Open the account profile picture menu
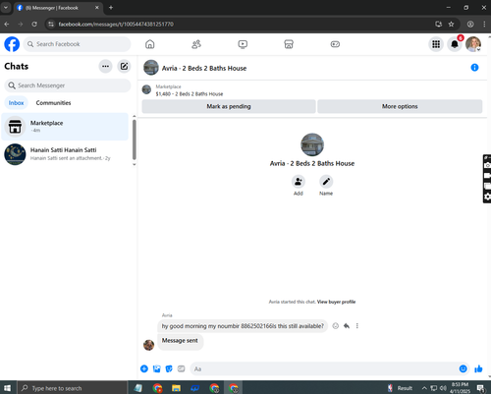491x394 pixels. 473,44
